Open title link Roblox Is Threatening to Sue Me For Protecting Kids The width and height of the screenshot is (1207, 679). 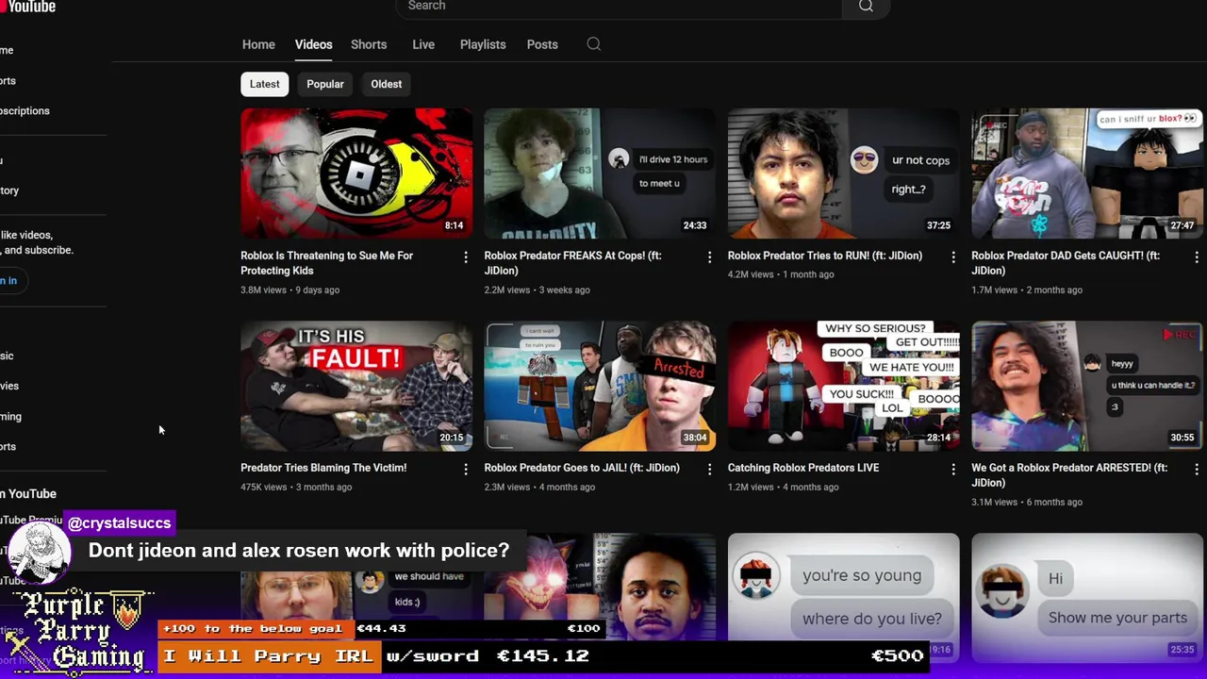coord(326,263)
